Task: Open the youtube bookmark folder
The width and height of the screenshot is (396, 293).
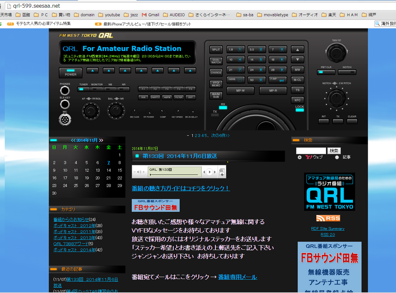Action: 109,15
